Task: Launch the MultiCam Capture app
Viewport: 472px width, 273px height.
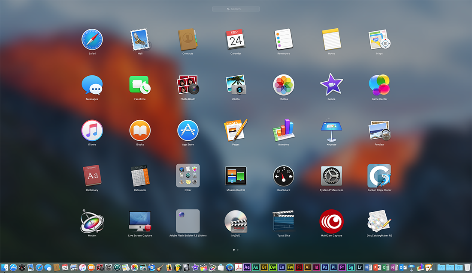Action: coord(331,221)
